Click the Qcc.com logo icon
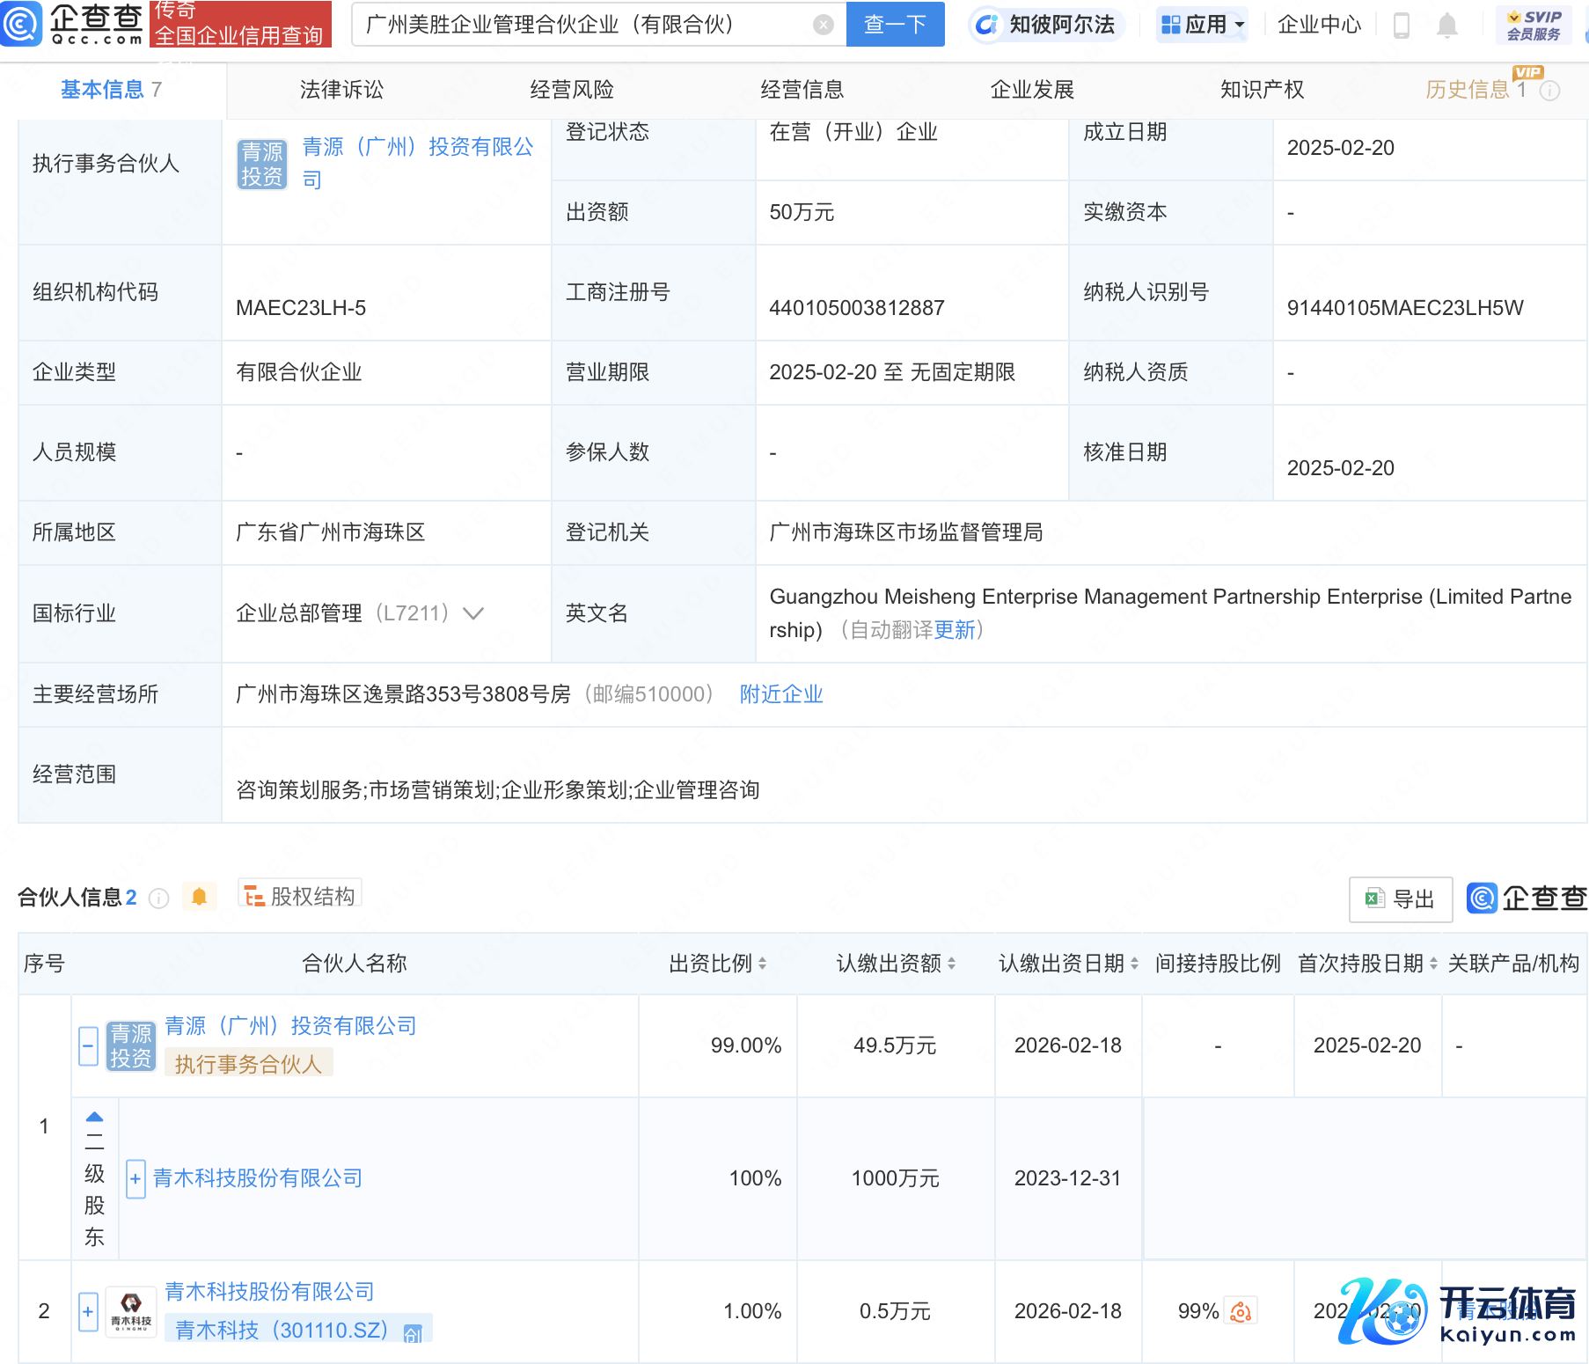The image size is (1589, 1364). tap(21, 24)
